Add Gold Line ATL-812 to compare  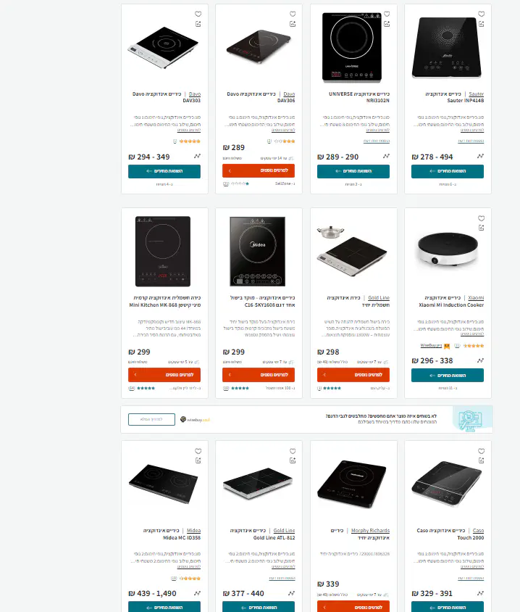[x=293, y=460]
